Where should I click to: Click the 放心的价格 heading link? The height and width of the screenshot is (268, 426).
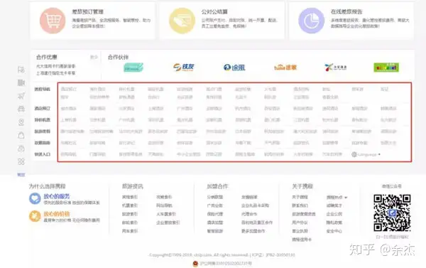click(57, 214)
